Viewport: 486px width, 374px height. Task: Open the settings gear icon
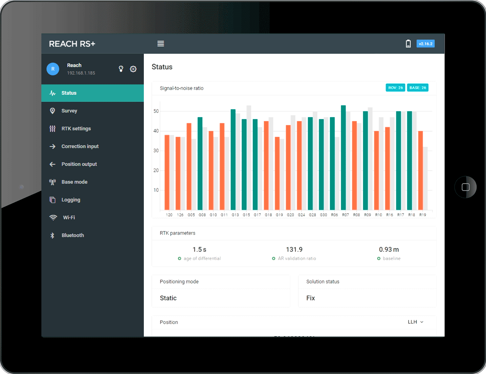(x=133, y=69)
